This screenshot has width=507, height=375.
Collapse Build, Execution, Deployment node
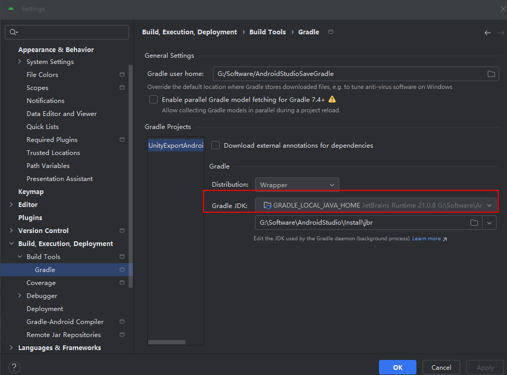pos(11,243)
